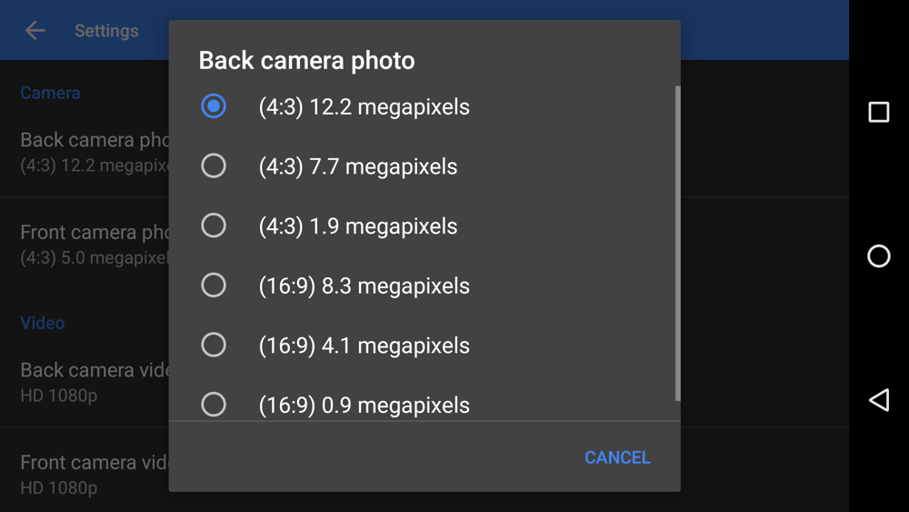The height and width of the screenshot is (512, 909).
Task: Open the Back camera video setting row
Action: 91,382
